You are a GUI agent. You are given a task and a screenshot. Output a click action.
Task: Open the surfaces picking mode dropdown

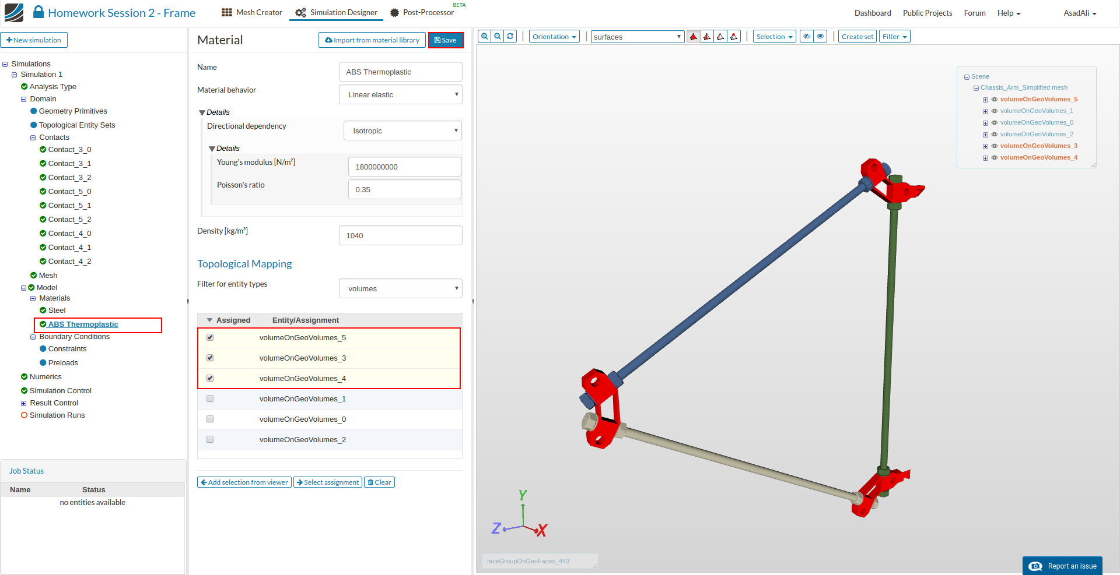tap(638, 37)
